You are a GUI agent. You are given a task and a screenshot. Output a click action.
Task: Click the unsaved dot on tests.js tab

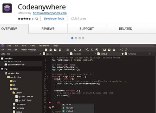(x=122, y=54)
